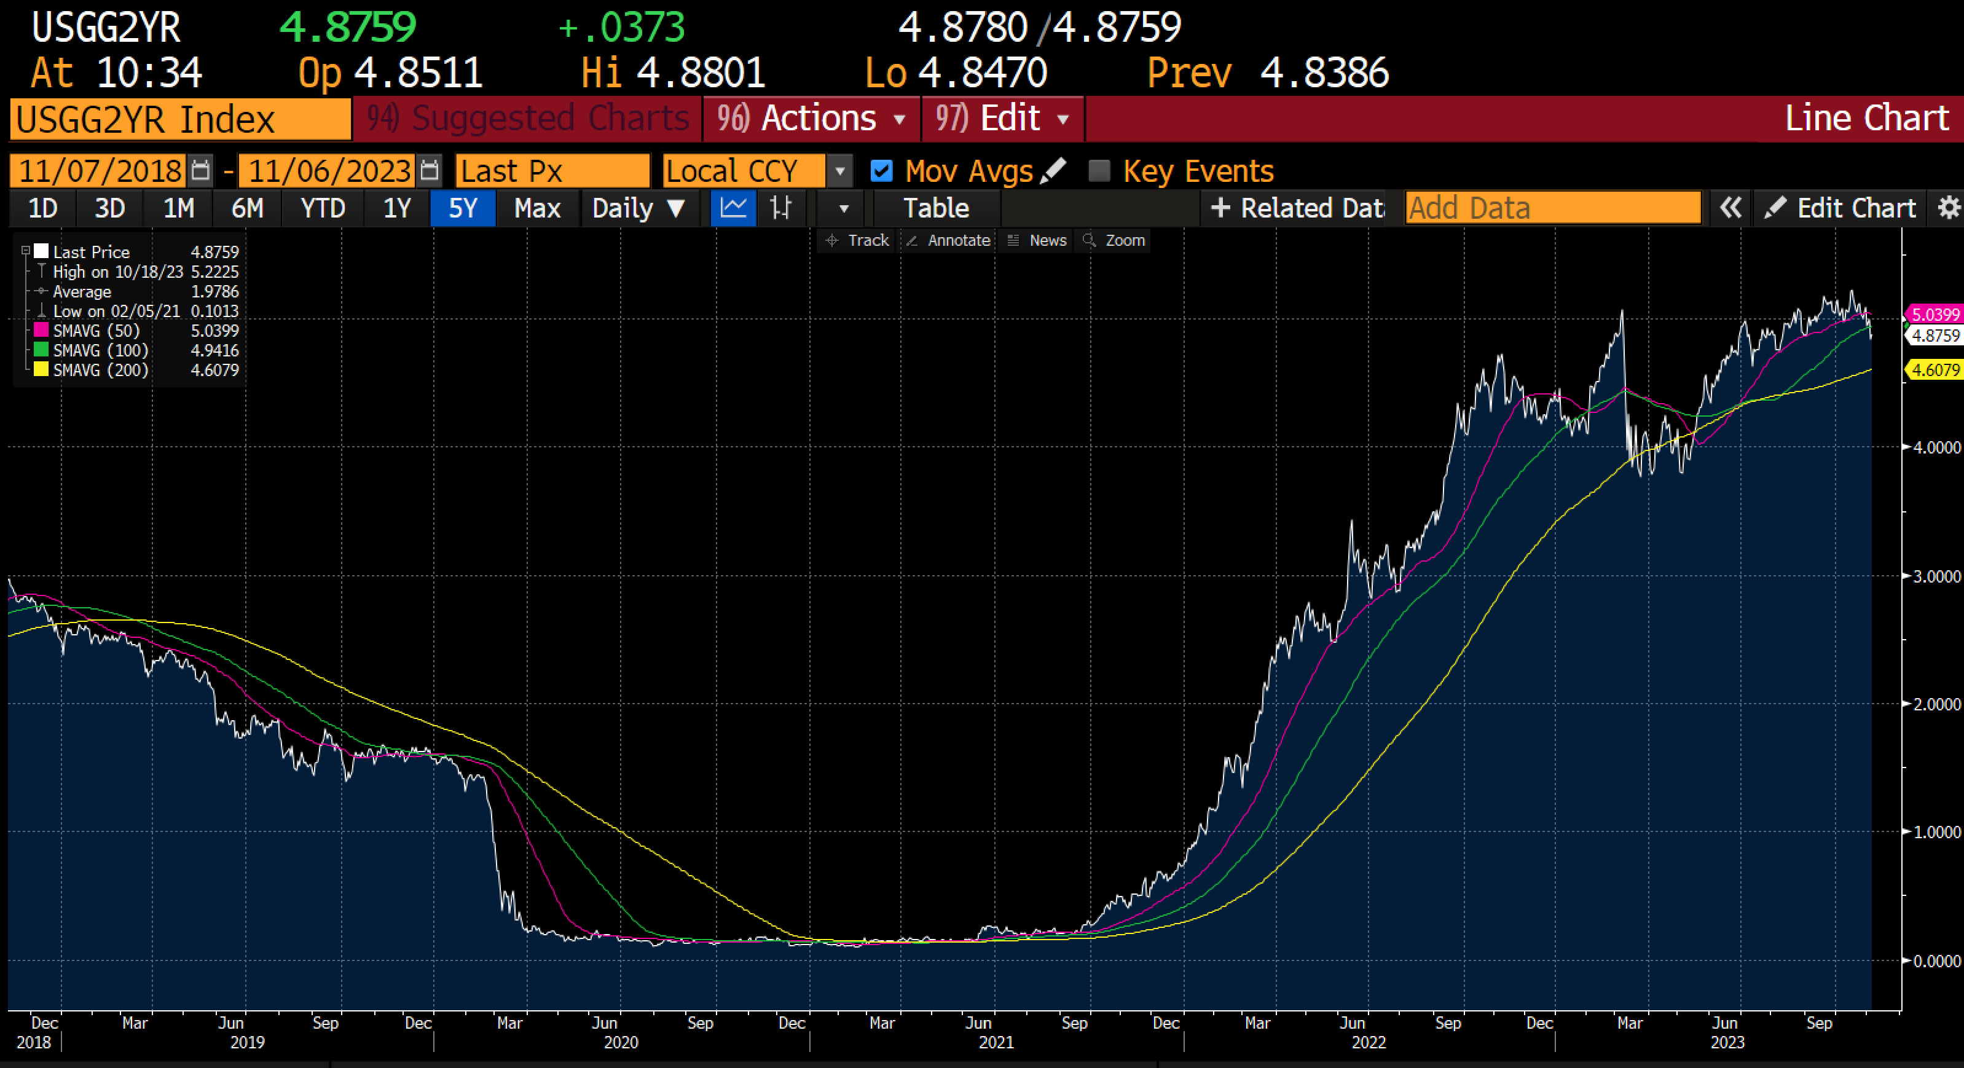The image size is (1964, 1068).
Task: Click the USGG2YR Index security field
Action: tap(181, 120)
